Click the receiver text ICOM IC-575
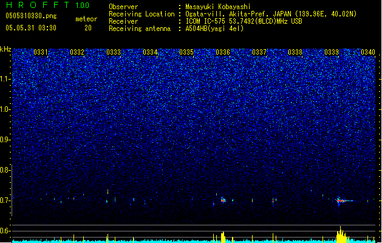The height and width of the screenshot is (243, 382). pyautogui.click(x=205, y=21)
